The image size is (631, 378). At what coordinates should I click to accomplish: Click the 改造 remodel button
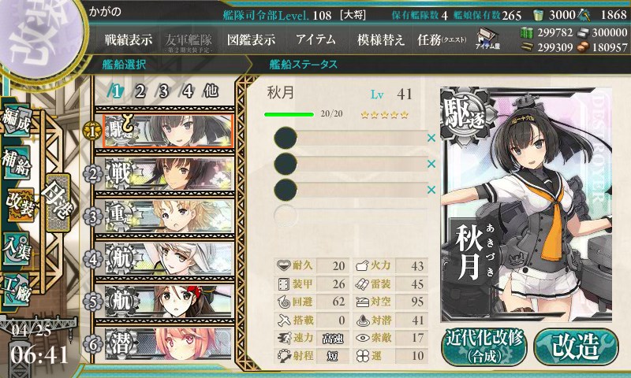coord(576,346)
